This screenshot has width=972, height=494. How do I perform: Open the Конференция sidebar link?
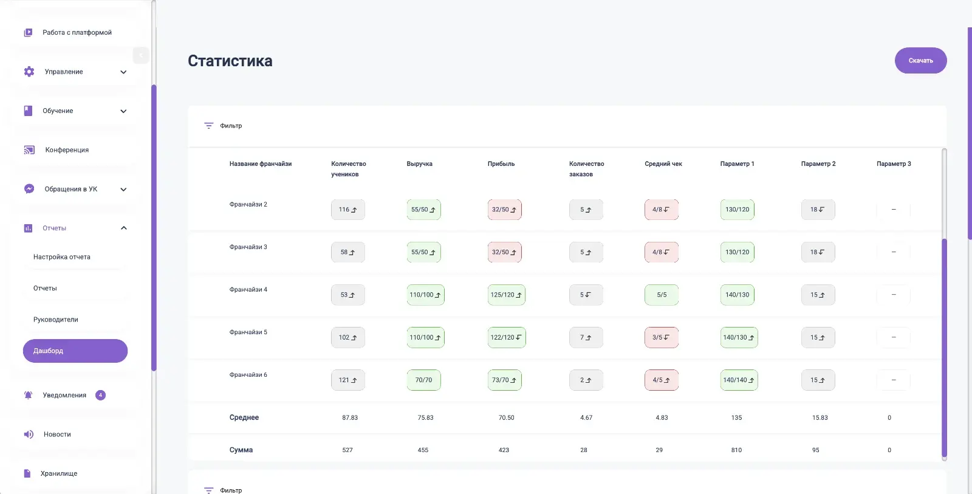67,150
